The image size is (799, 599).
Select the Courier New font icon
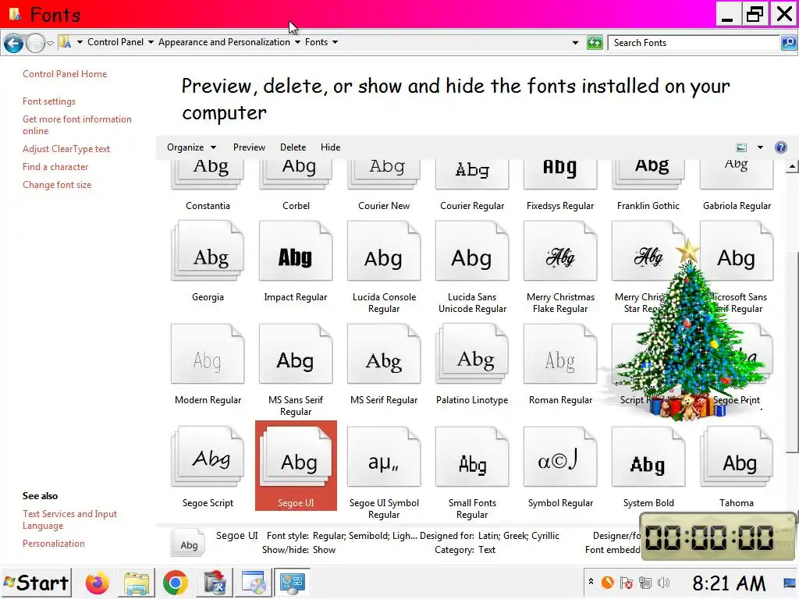(x=384, y=174)
